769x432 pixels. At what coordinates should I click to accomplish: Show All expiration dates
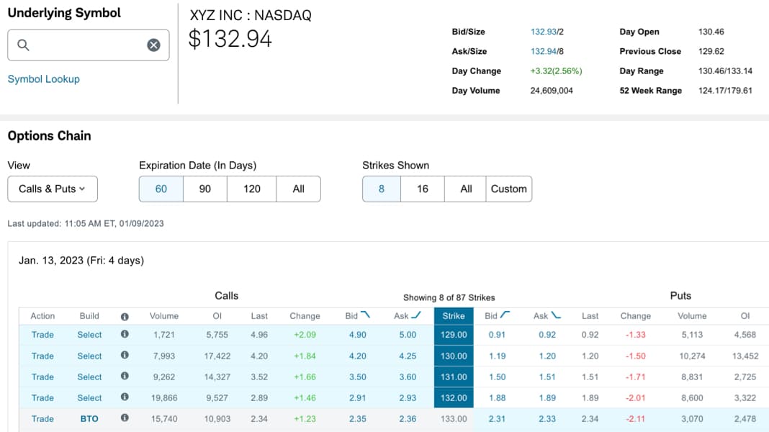[298, 189]
